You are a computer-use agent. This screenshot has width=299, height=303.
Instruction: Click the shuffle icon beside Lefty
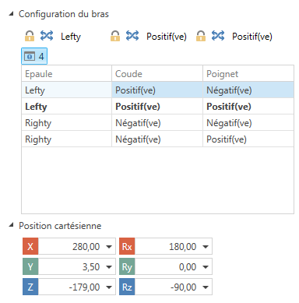(47, 36)
